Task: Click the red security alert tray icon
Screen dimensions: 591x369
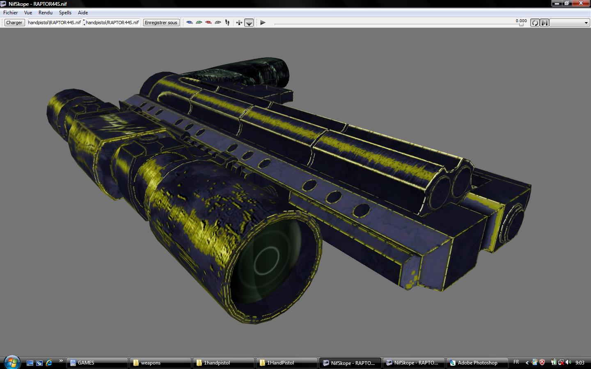Action: [x=542, y=362]
